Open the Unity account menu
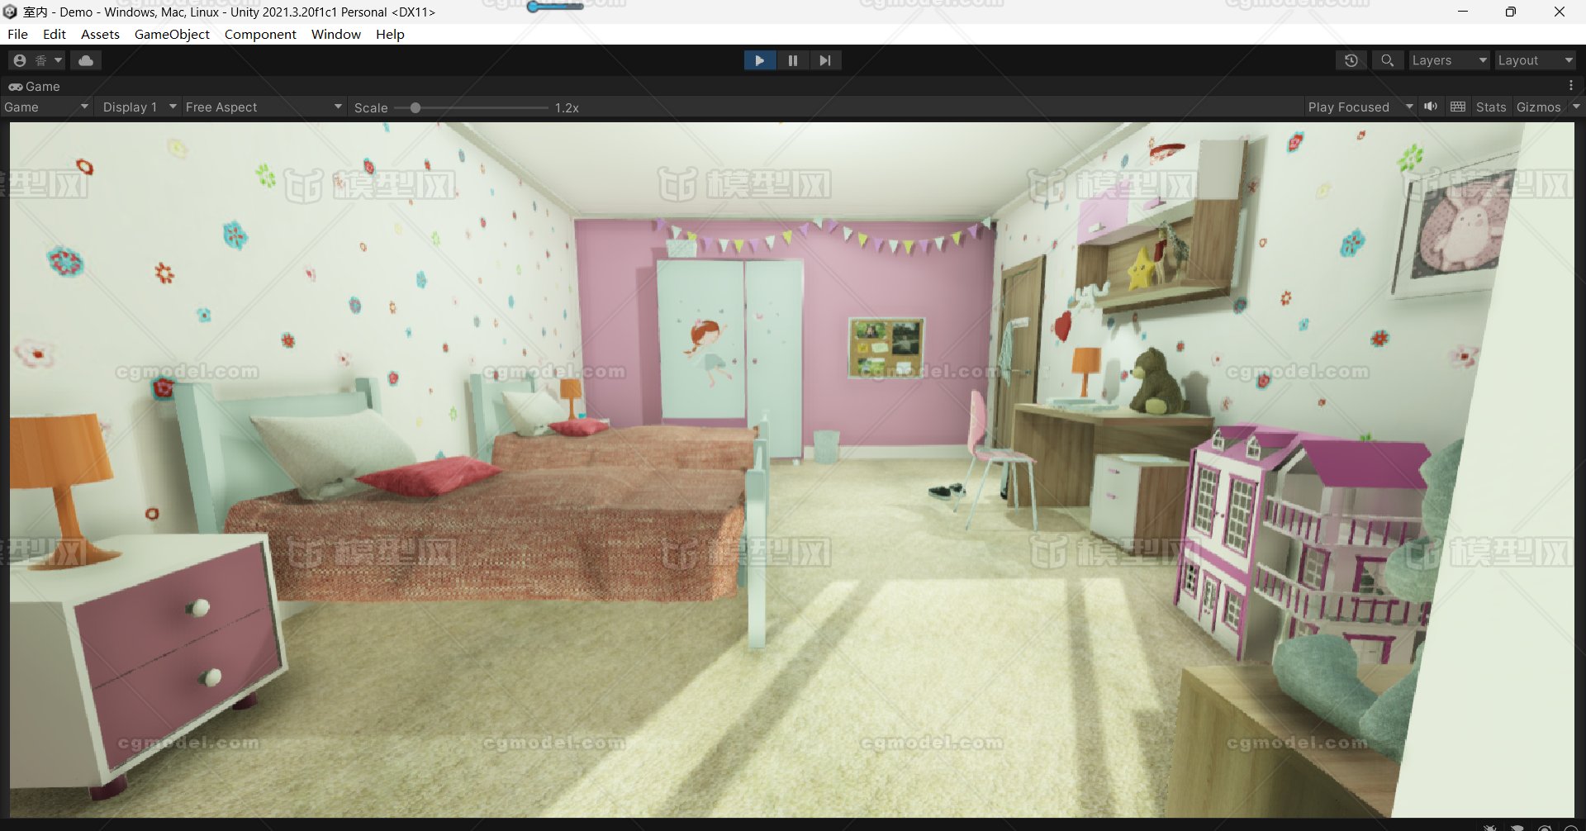 point(36,60)
